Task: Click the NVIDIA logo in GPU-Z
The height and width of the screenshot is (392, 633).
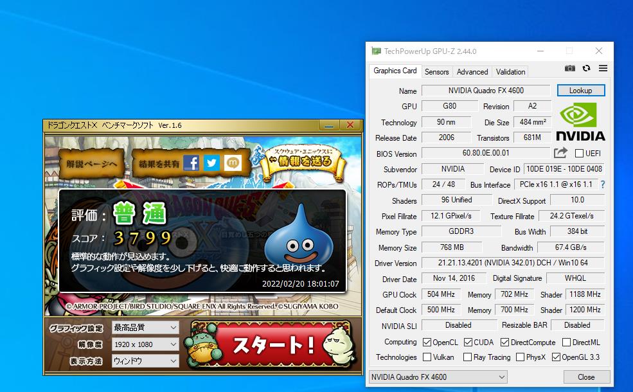Action: (580, 121)
